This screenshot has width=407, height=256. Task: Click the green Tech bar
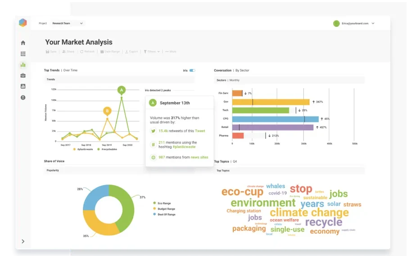tap(261, 110)
